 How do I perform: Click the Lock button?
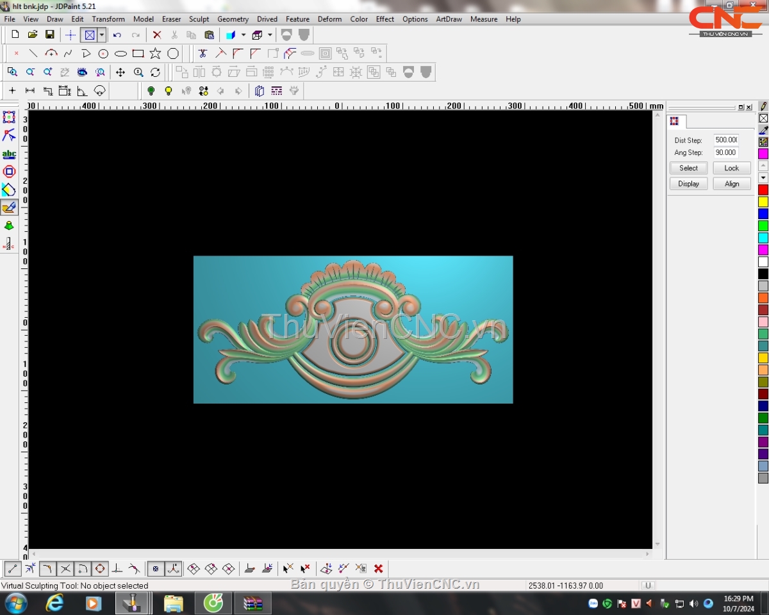[732, 168]
